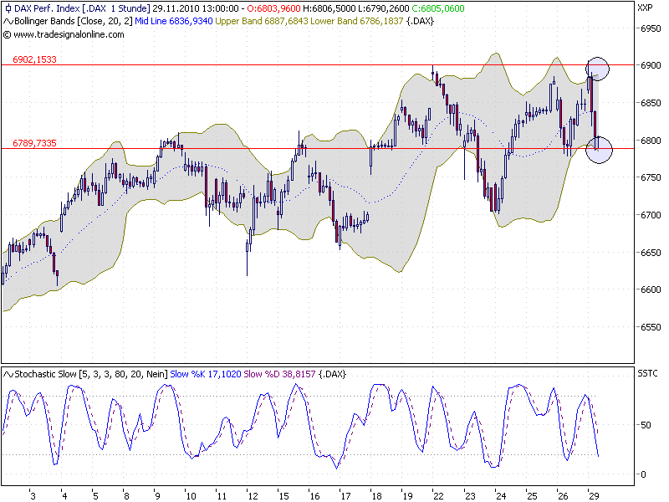The width and height of the screenshot is (669, 502).
Task: Select the wave icon beside Bollinger Bands
Action: pos(8,21)
